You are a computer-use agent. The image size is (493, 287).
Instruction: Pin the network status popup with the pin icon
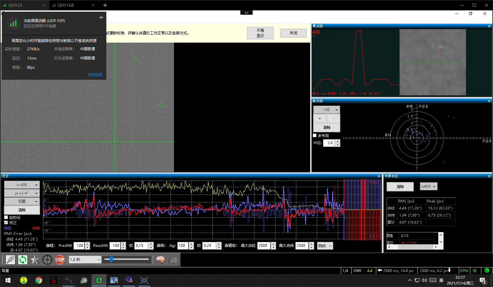pos(101,17)
